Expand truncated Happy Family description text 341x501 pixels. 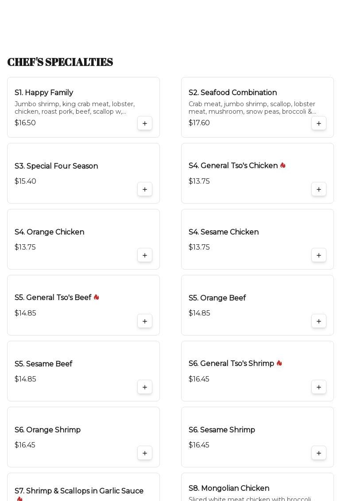74,108
